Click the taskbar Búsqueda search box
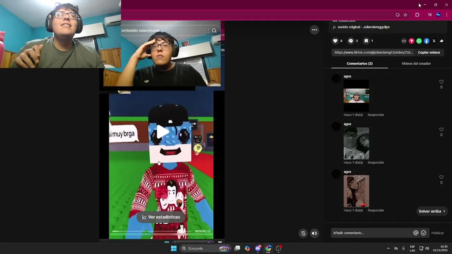The width and height of the screenshot is (452, 254). pos(206,248)
